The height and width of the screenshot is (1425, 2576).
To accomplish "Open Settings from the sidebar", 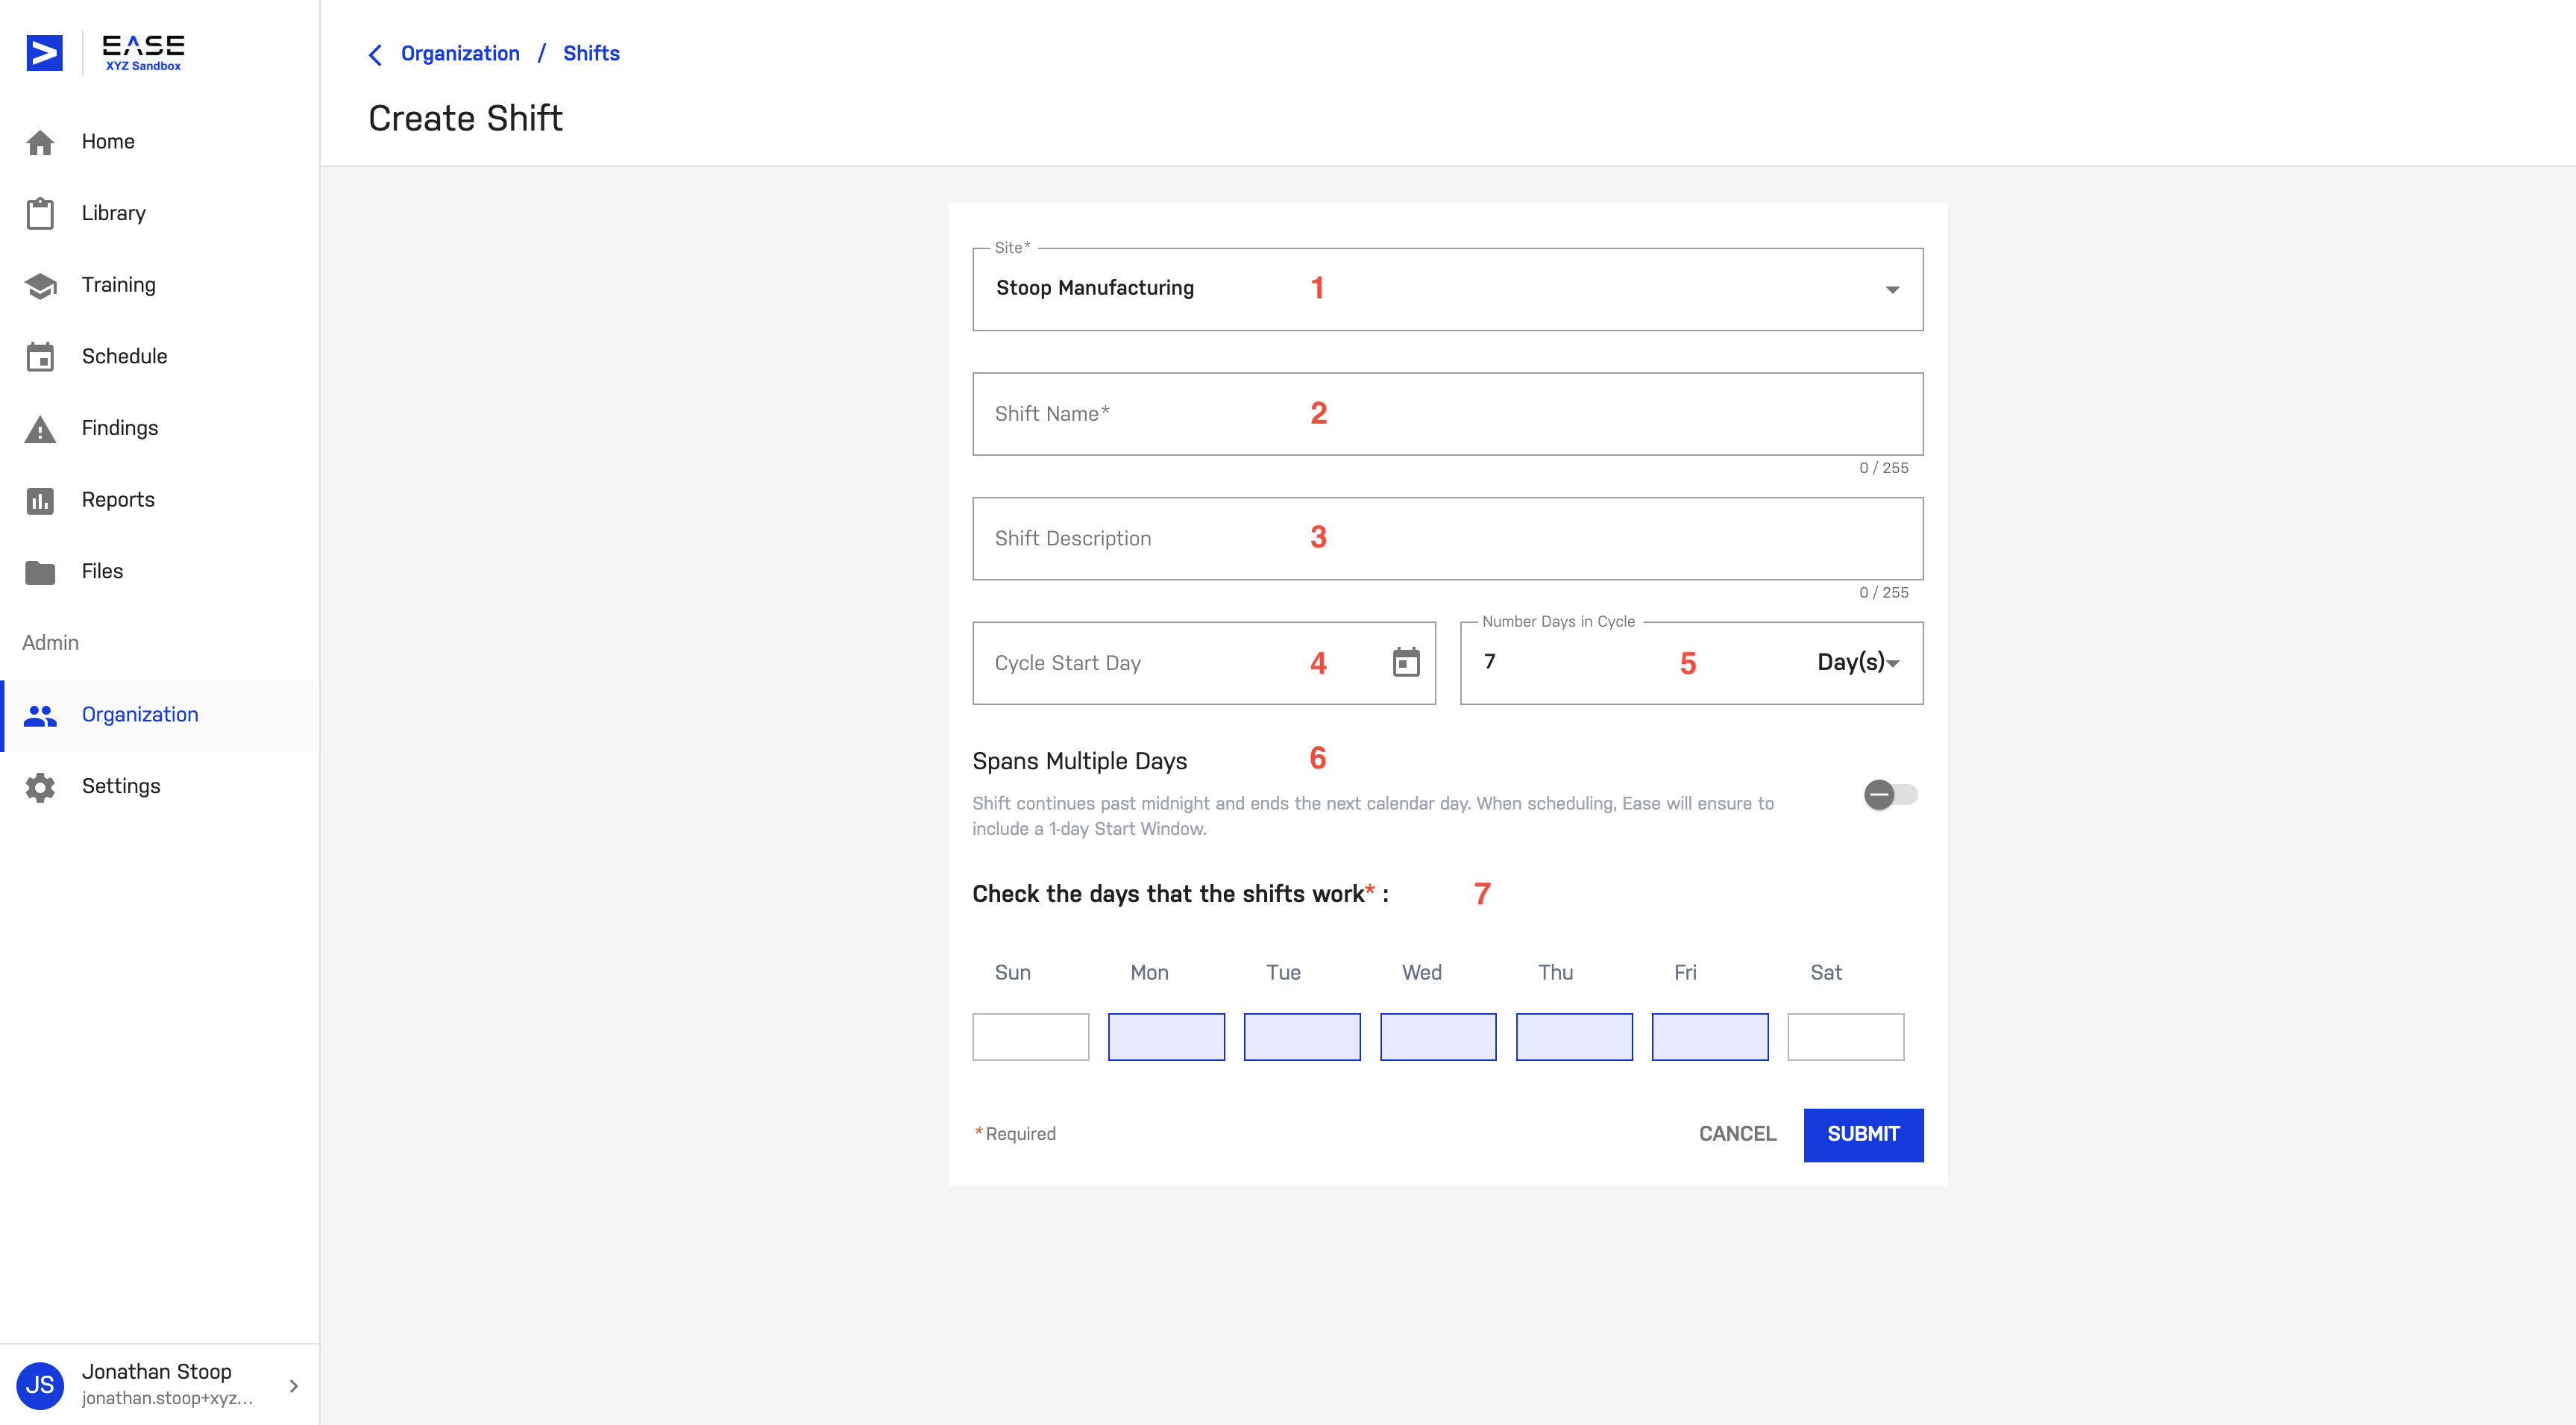I will [x=160, y=786].
